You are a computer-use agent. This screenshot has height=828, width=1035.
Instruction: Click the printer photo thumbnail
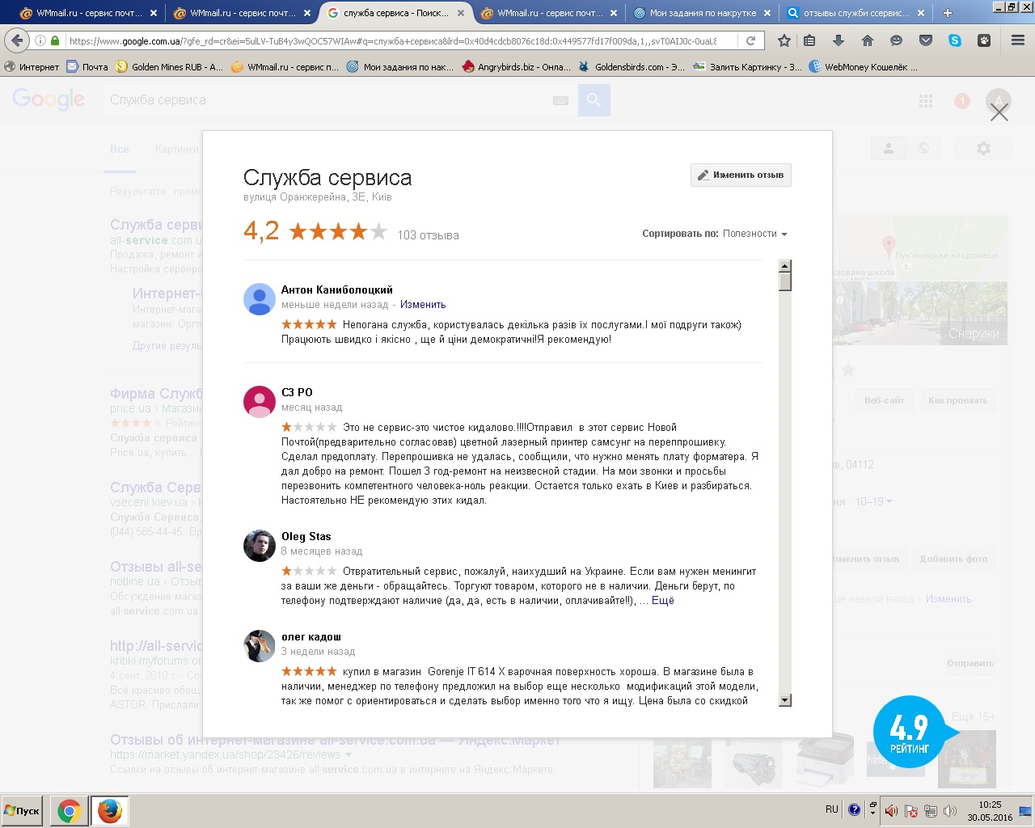(x=826, y=760)
